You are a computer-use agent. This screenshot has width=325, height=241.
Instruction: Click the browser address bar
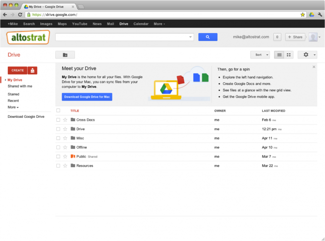point(166,15)
